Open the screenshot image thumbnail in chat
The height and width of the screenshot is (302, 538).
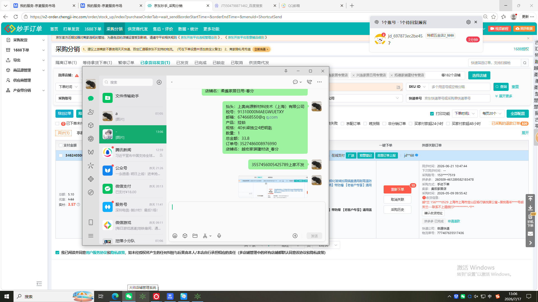click(273, 187)
